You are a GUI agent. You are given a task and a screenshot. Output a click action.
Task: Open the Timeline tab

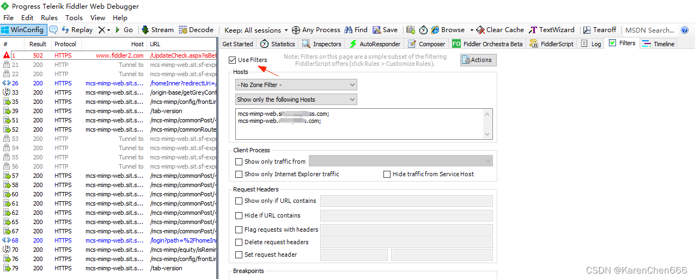[x=659, y=44]
